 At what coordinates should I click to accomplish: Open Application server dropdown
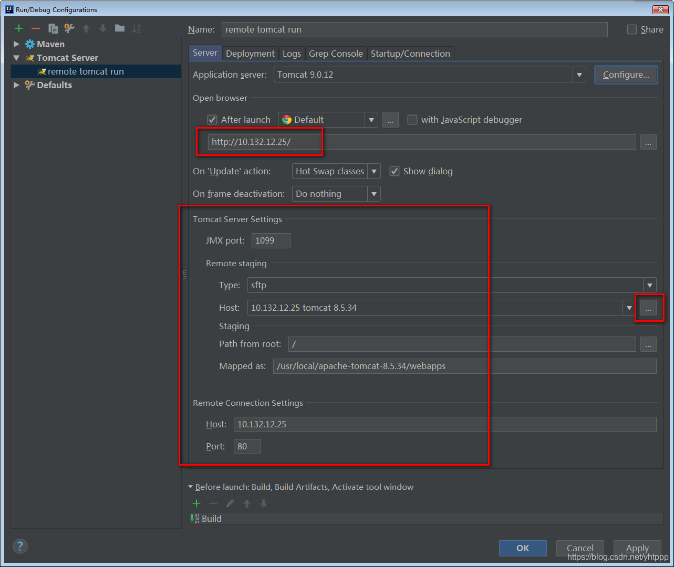pyautogui.click(x=579, y=75)
